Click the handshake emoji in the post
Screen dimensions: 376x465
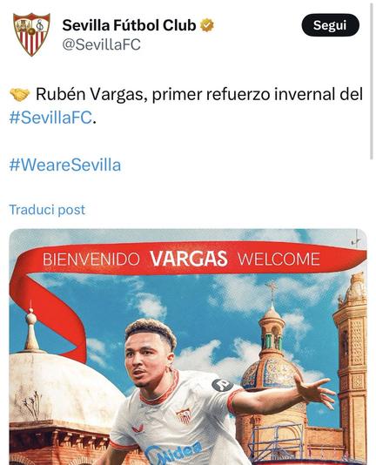coord(19,94)
